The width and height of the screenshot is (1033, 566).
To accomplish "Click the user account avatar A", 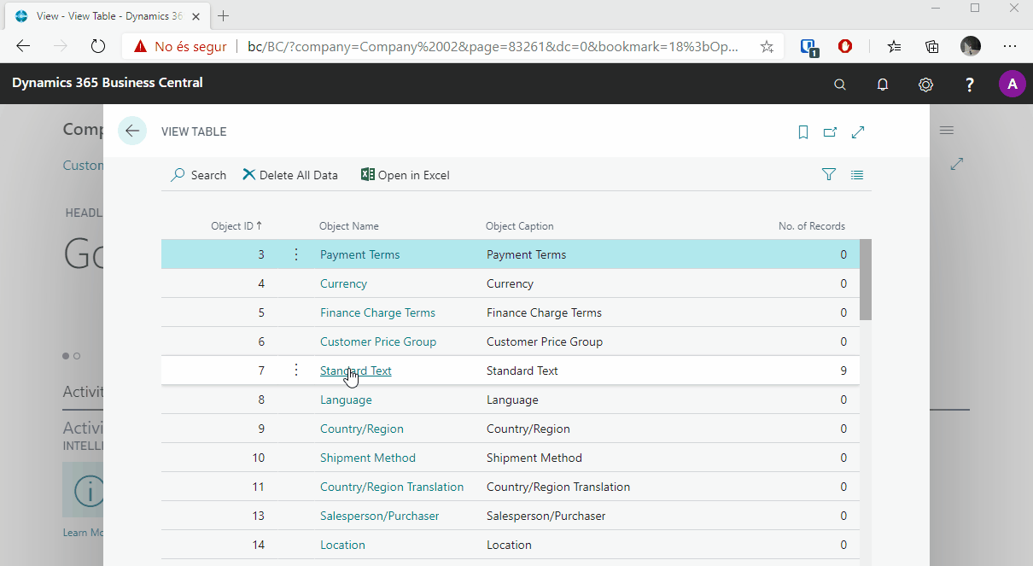I will (x=1012, y=84).
